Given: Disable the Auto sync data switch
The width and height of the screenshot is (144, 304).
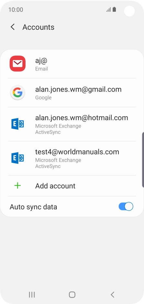Looking at the screenshot, I should pyautogui.click(x=126, y=206).
